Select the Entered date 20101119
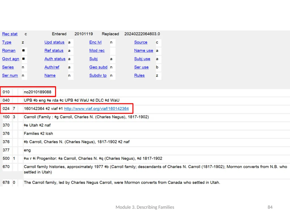This screenshot has height=217, width=290. 84,34
